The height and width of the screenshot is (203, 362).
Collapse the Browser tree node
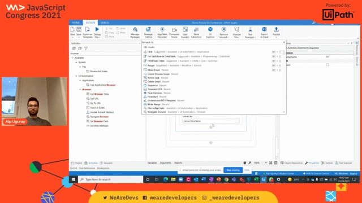coord(80,90)
